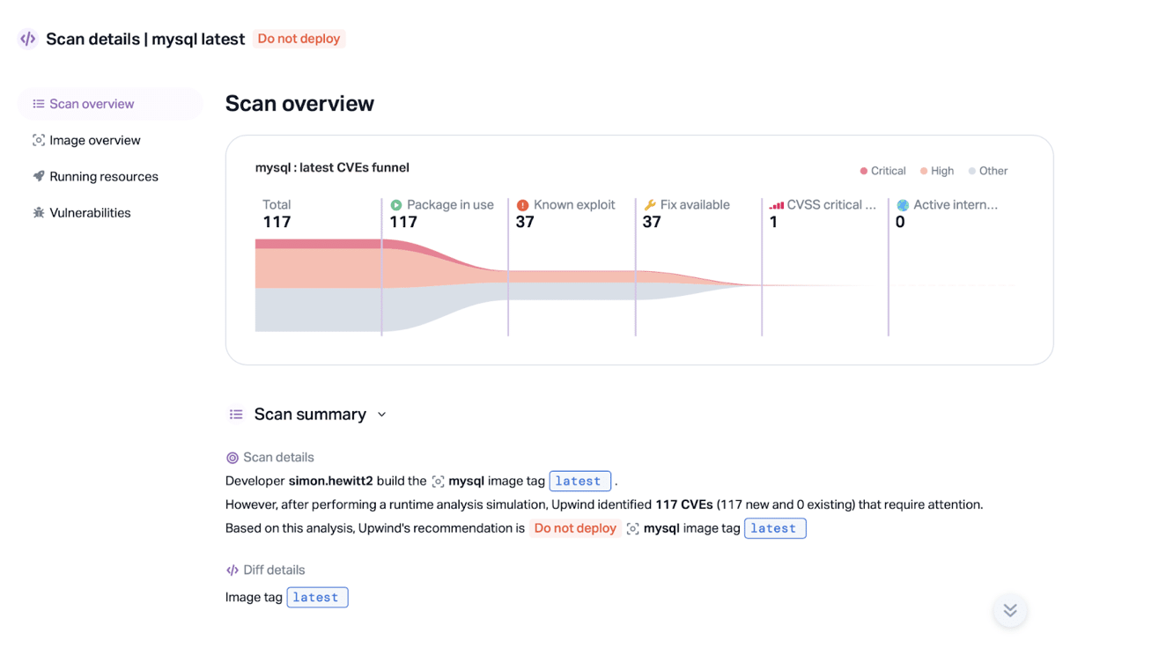The image size is (1166, 655).
Task: Click the Active internet globe icon
Action: coord(903,205)
